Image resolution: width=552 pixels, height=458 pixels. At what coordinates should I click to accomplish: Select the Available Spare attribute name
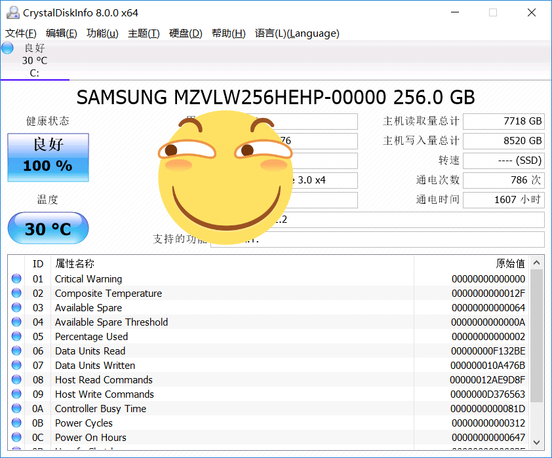[x=89, y=308]
